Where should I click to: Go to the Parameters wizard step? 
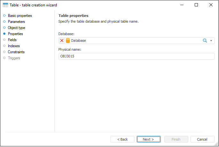click(x=16, y=22)
